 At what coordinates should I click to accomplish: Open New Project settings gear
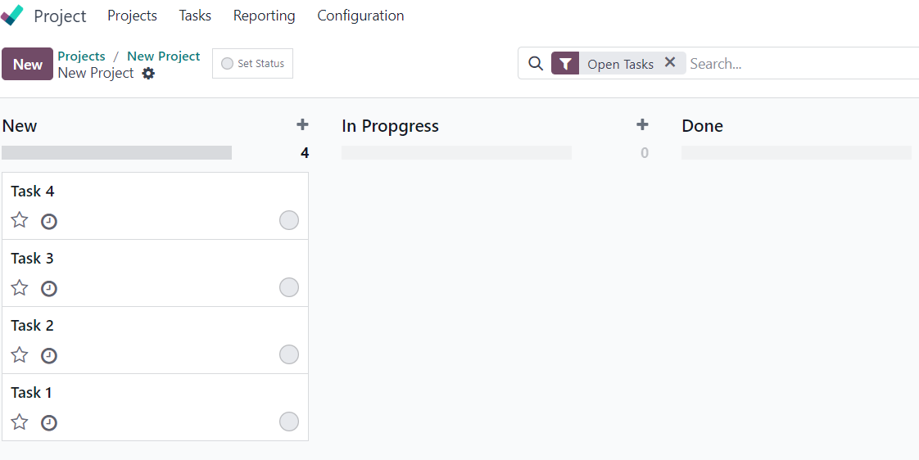coord(149,73)
